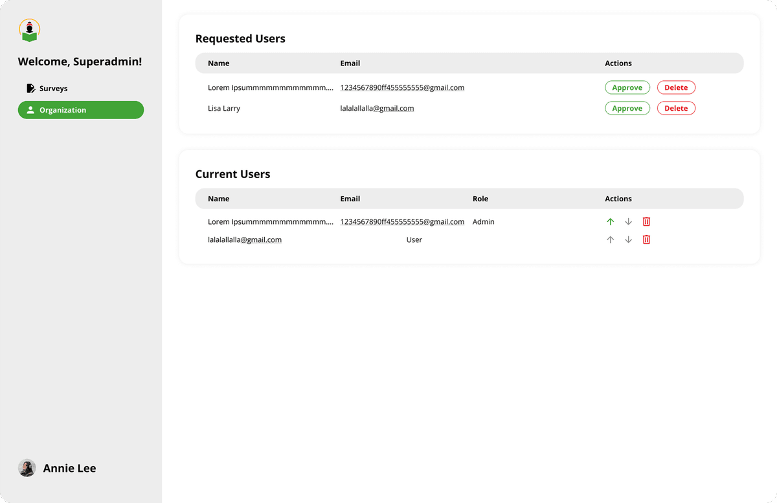
Task: Click Annie Lee's profile avatar
Action: coord(27,468)
